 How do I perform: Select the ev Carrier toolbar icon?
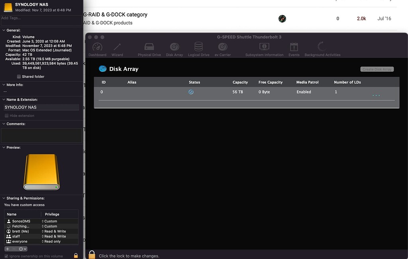point(222,48)
